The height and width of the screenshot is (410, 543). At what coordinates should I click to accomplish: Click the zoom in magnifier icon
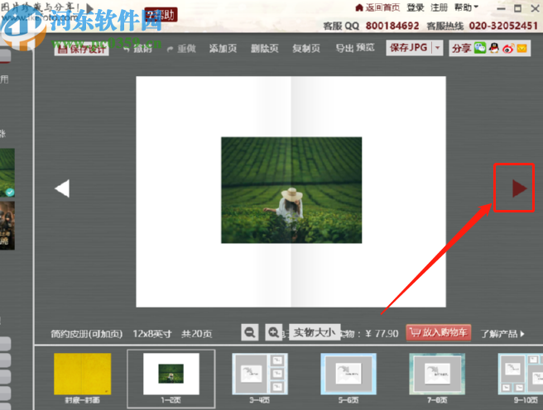tap(274, 332)
